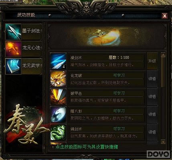Close the 武功技能 window
This screenshot has height=160, width=172.
165,16
